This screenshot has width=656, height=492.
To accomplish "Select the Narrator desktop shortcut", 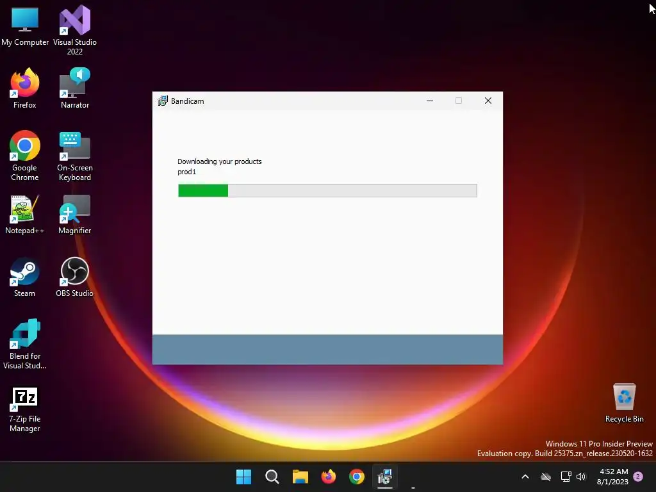I will click(75, 88).
